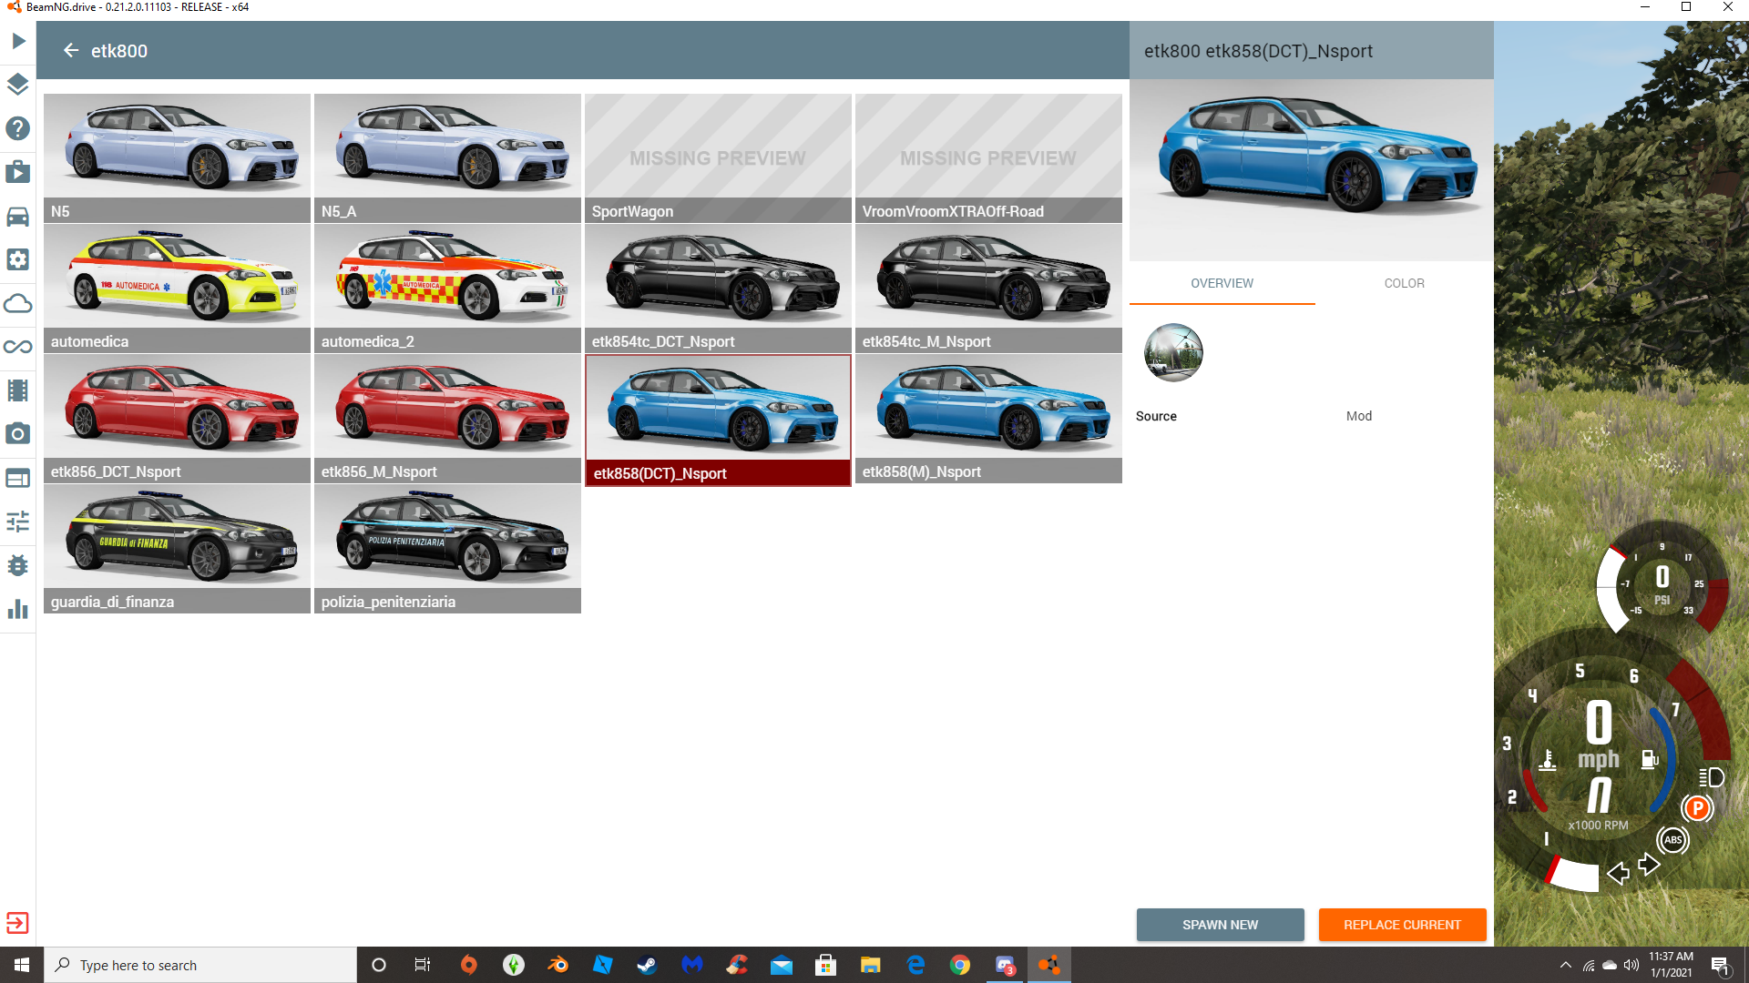Screen dimensions: 1749x983
Task: Select the etk858(DCT)_Nsport blue car
Action: point(718,421)
